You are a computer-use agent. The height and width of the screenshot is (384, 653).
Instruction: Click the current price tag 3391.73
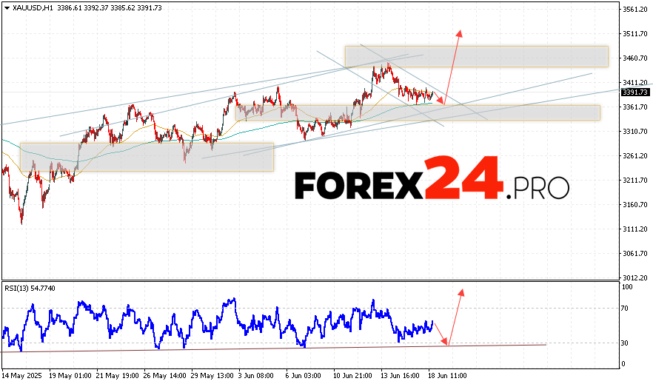click(x=636, y=92)
